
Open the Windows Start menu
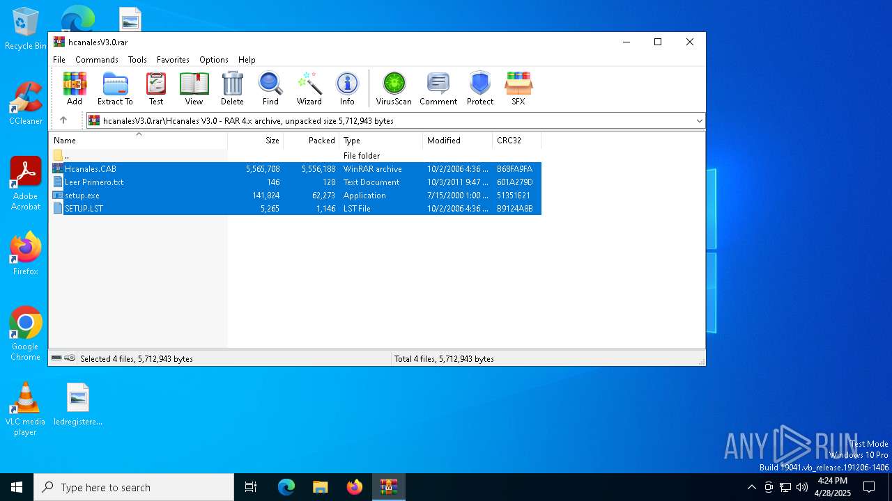click(x=17, y=487)
